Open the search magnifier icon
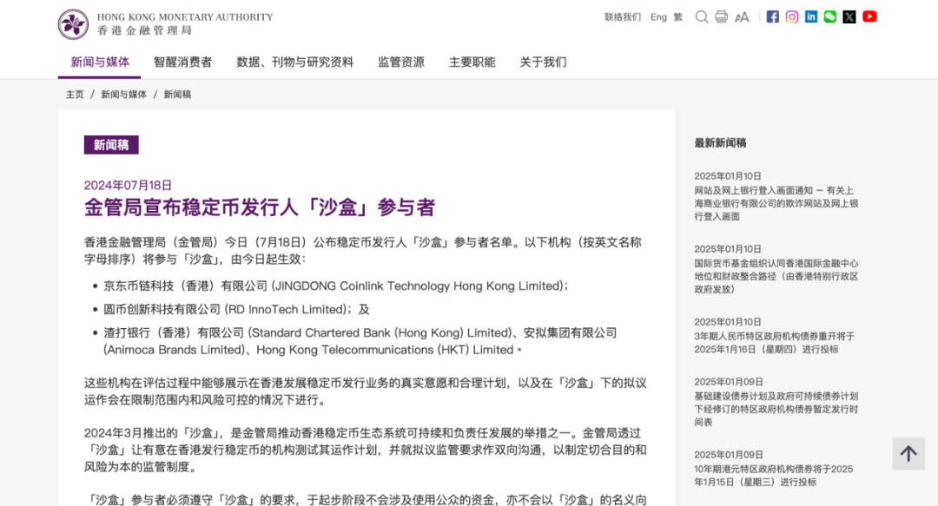 coord(702,16)
